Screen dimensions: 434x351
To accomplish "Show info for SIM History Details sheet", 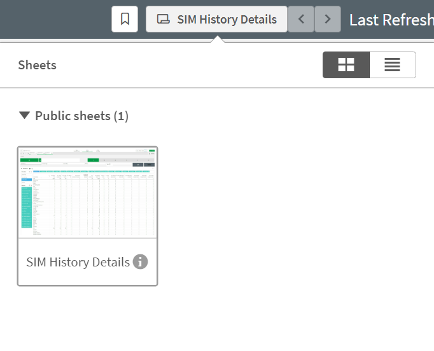I will 140,262.
